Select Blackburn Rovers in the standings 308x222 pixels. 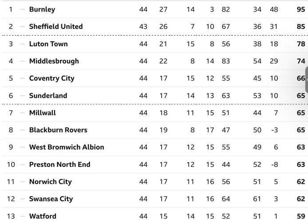[58, 130]
